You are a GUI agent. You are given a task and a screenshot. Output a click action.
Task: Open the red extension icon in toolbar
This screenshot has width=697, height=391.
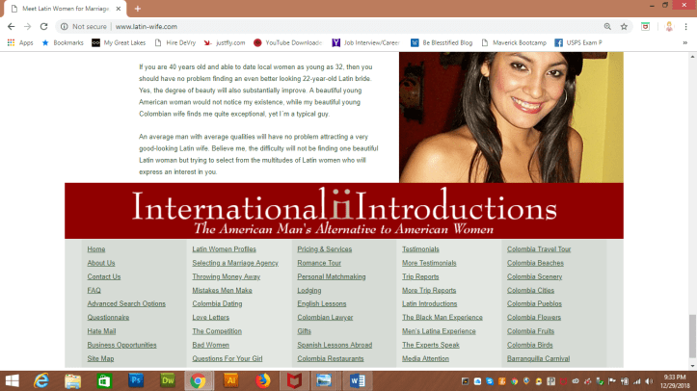tap(646, 27)
